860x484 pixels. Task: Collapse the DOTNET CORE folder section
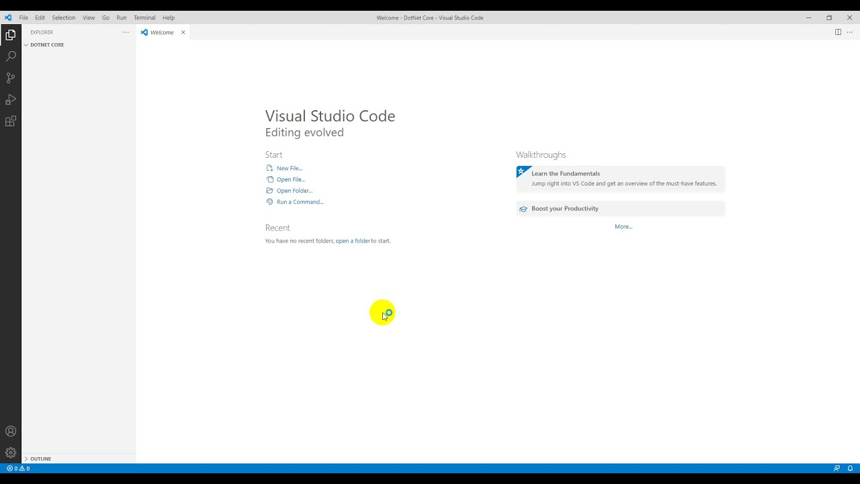click(79, 44)
